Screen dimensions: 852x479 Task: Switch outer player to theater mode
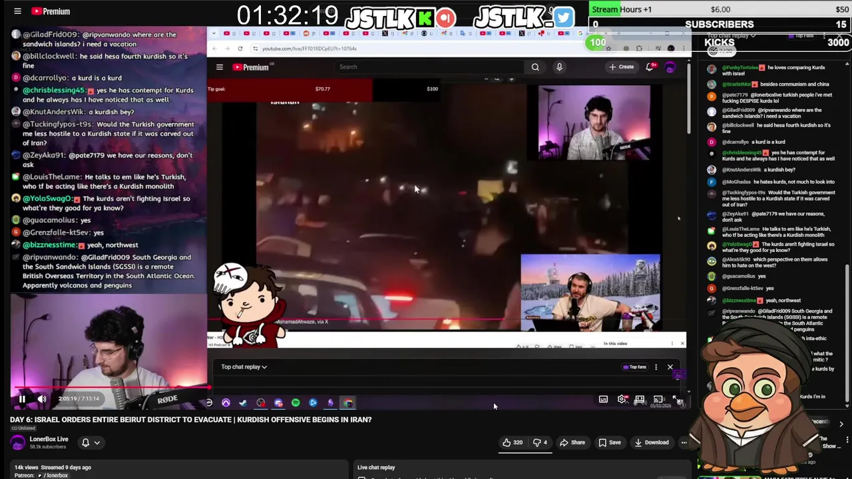click(640, 399)
